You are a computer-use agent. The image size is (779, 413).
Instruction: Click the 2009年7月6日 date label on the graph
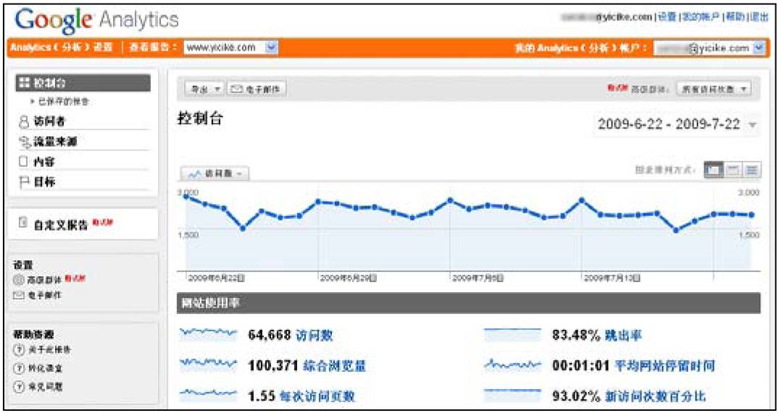(478, 278)
